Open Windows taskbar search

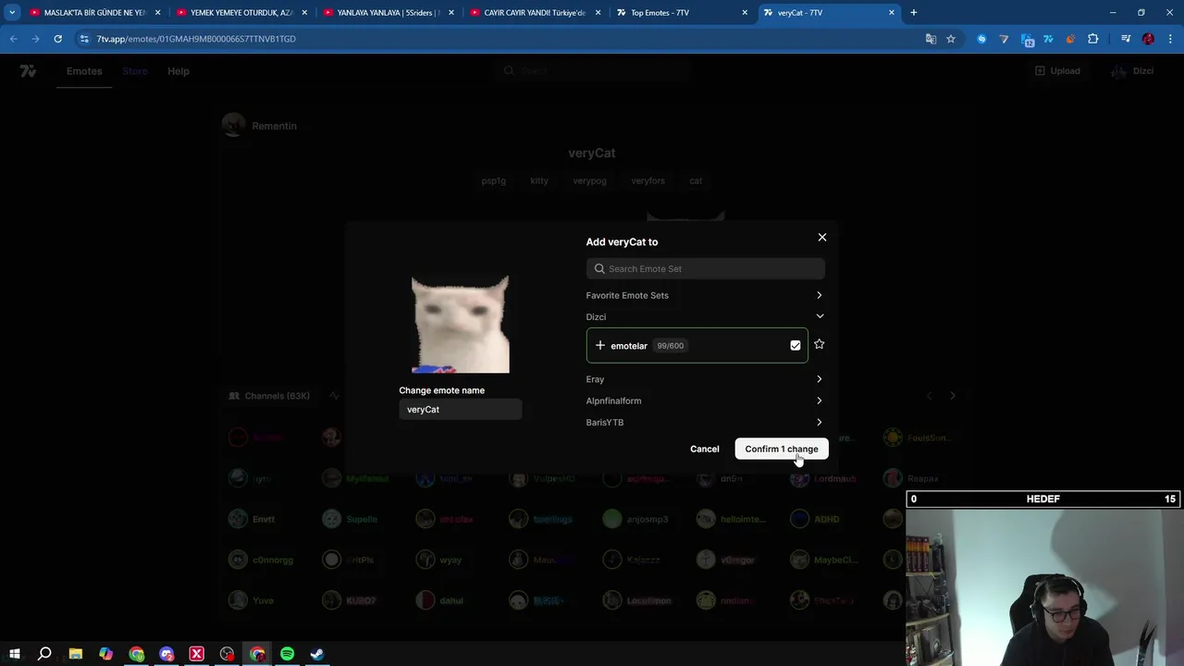(x=44, y=654)
